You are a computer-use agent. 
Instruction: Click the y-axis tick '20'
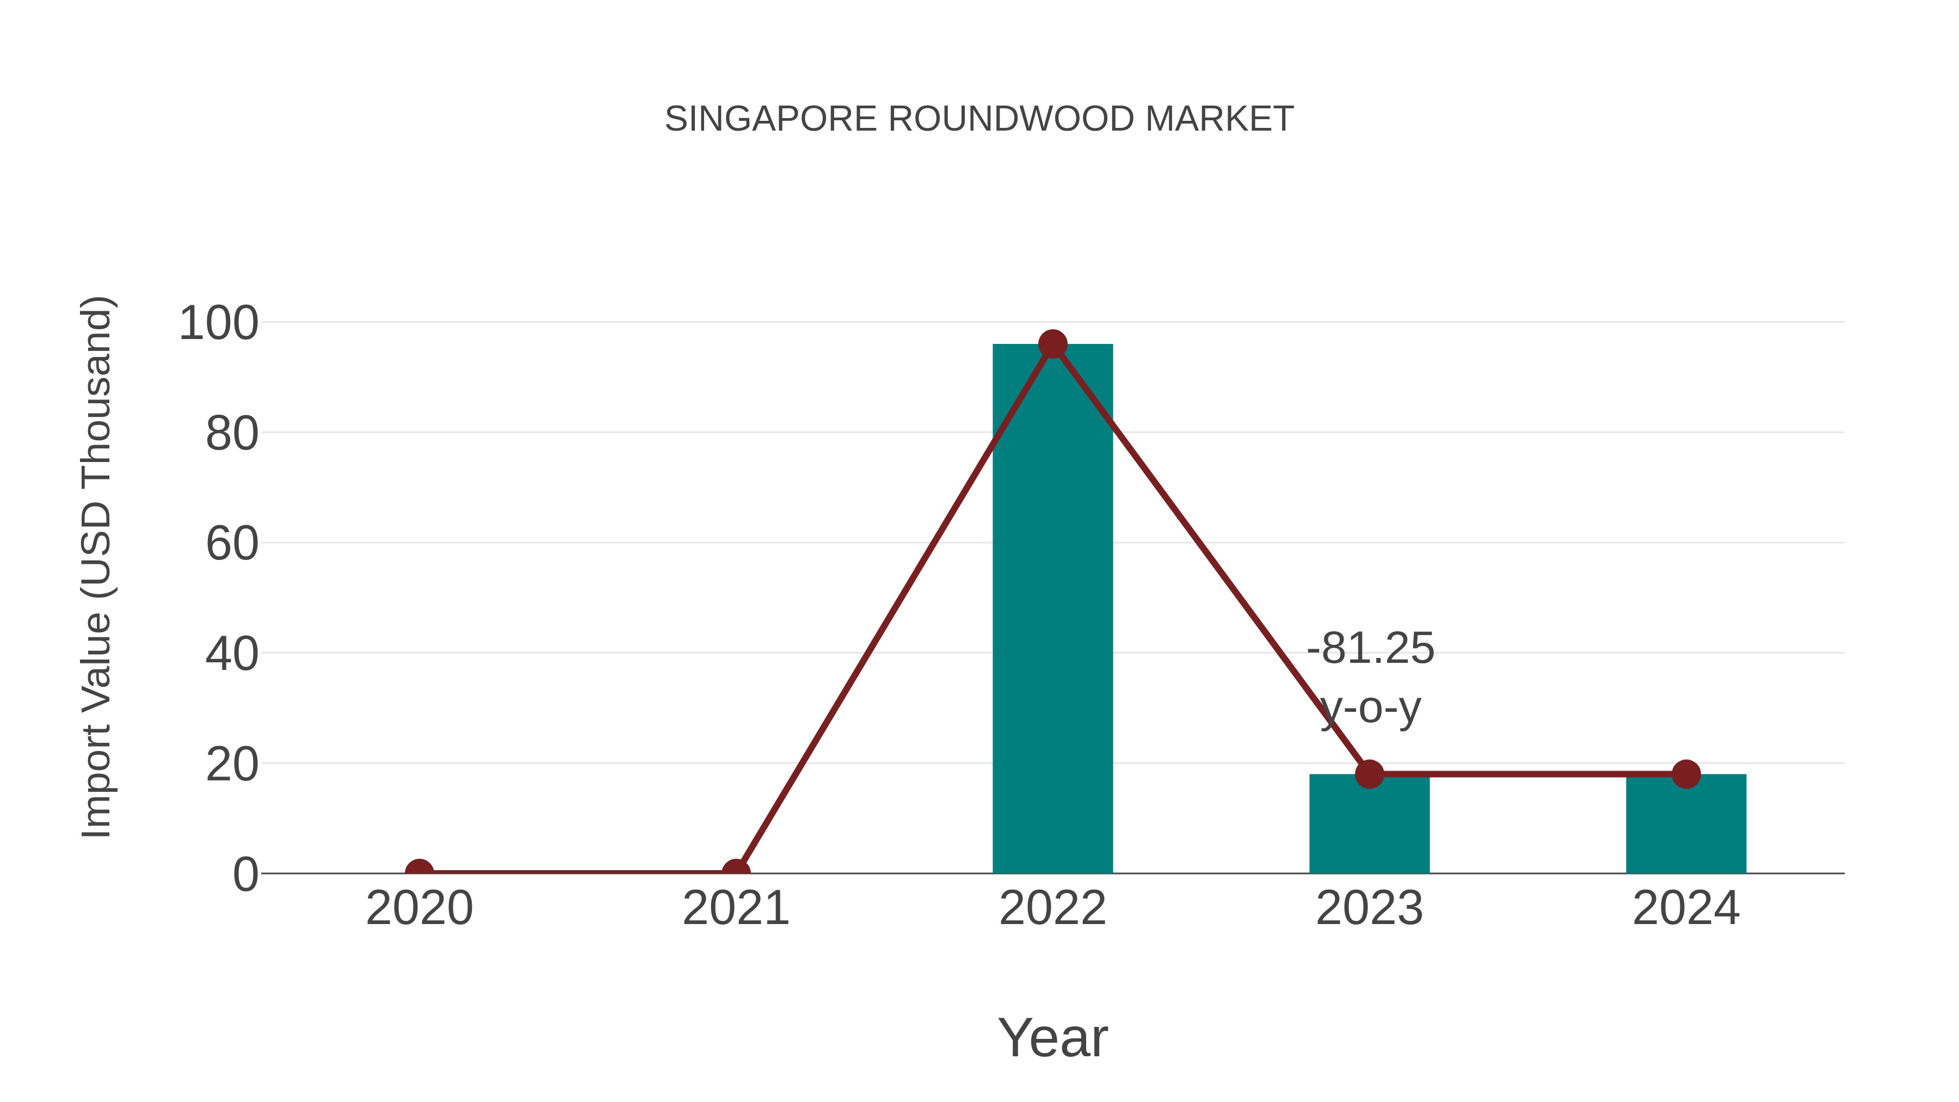232,765
